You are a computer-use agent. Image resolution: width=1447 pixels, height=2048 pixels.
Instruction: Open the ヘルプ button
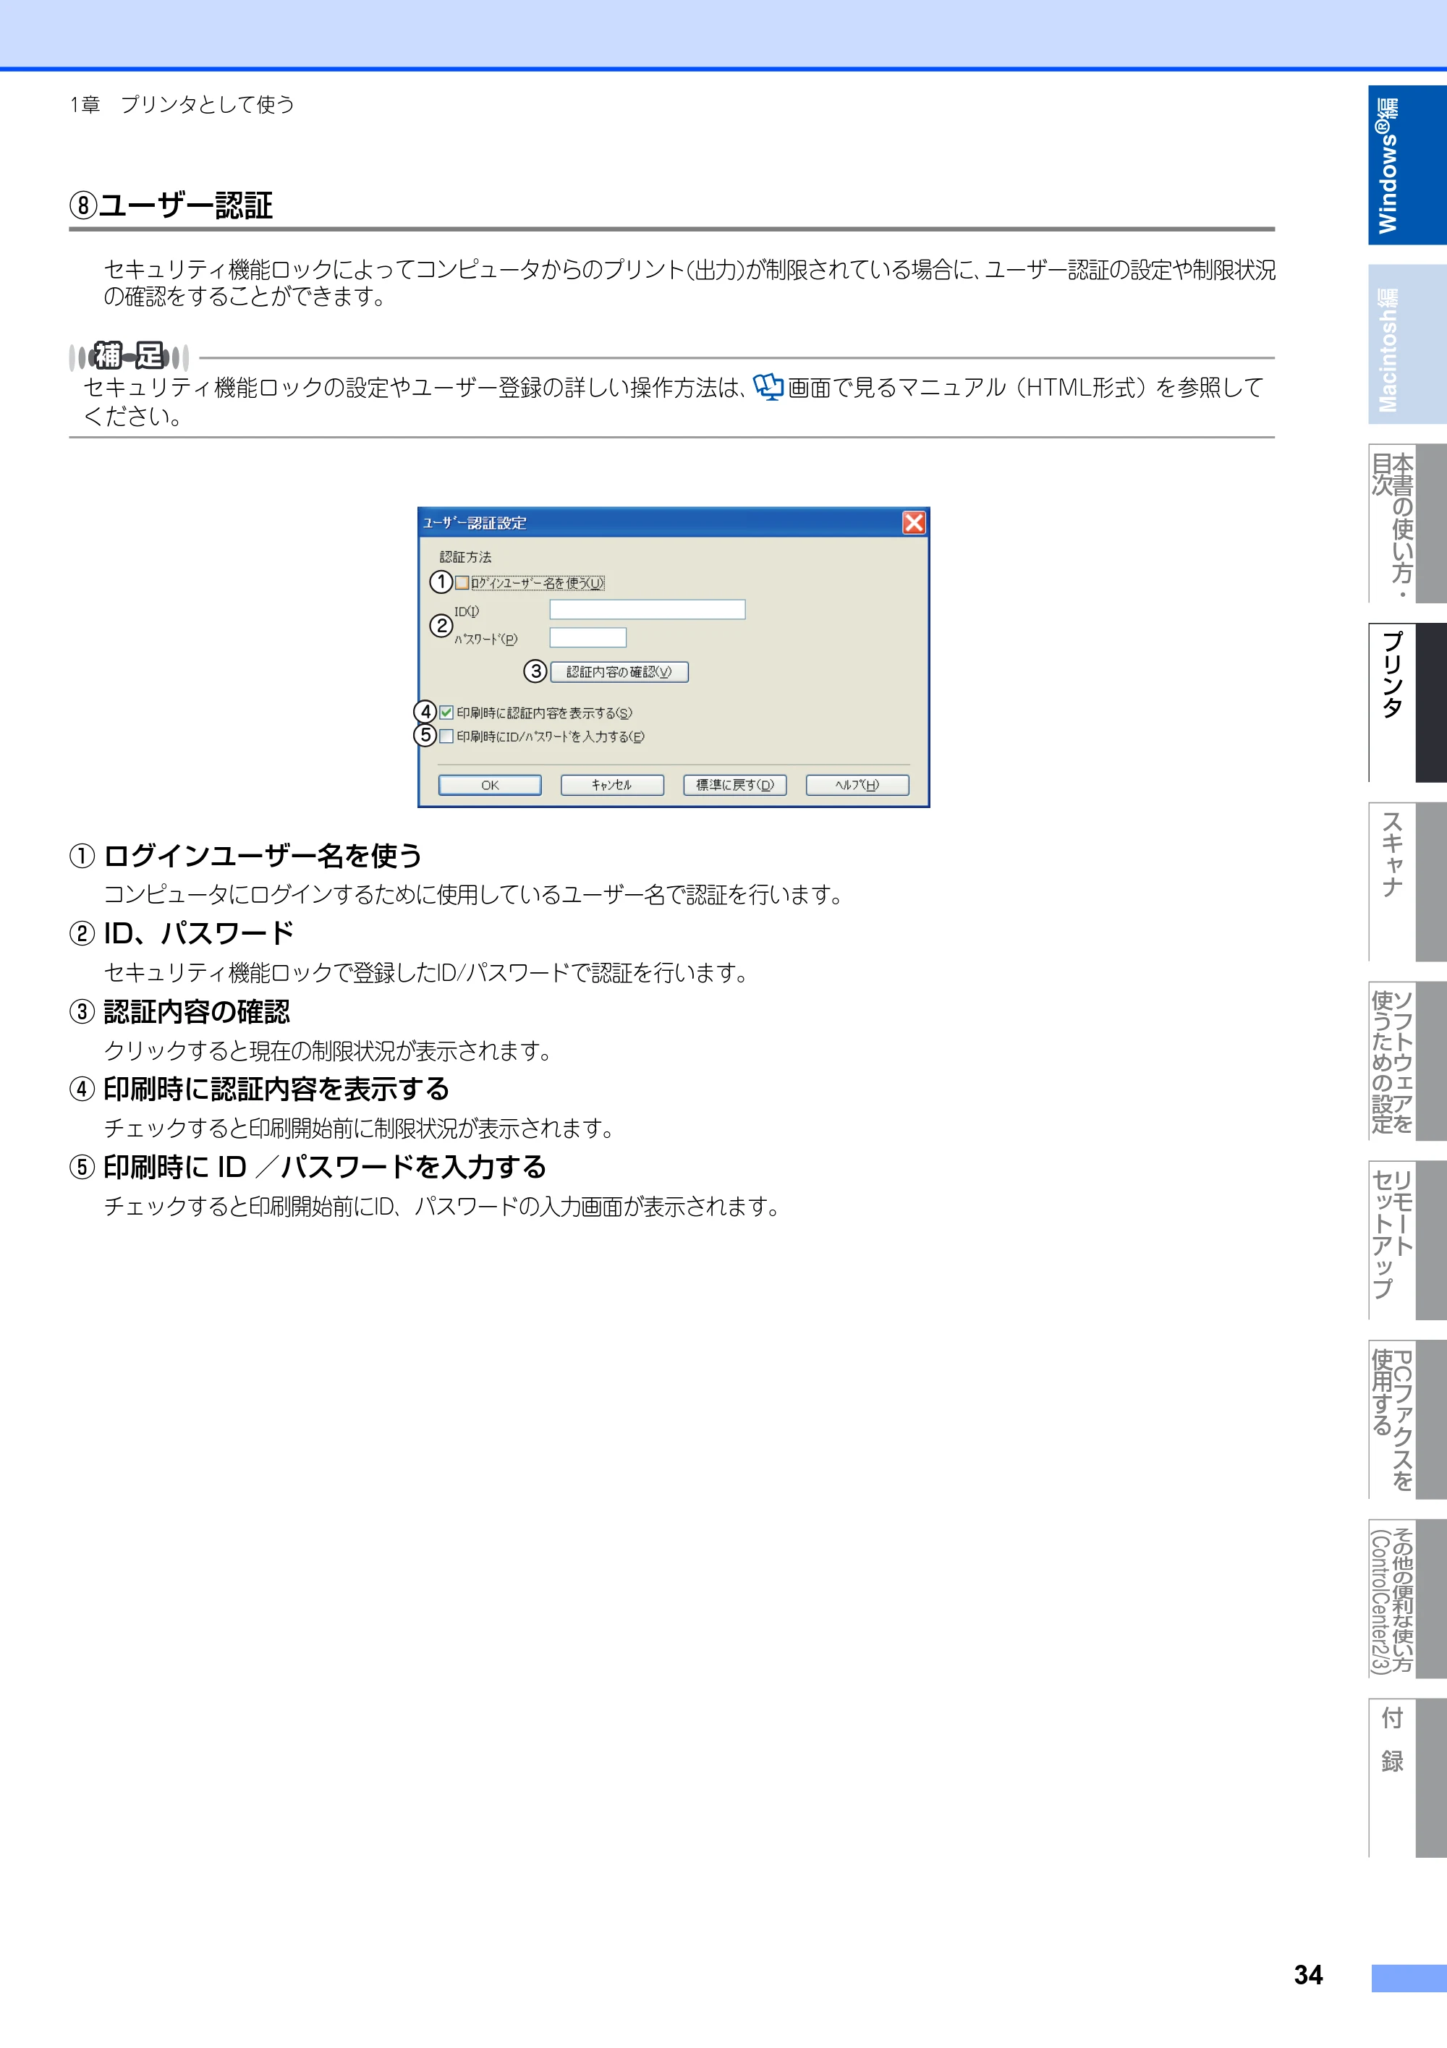(857, 785)
